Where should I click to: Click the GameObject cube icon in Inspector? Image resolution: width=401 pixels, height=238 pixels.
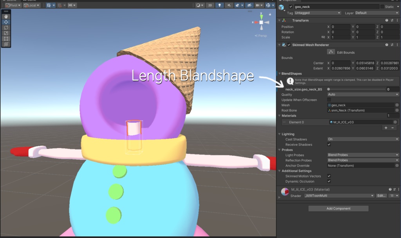tap(281, 7)
